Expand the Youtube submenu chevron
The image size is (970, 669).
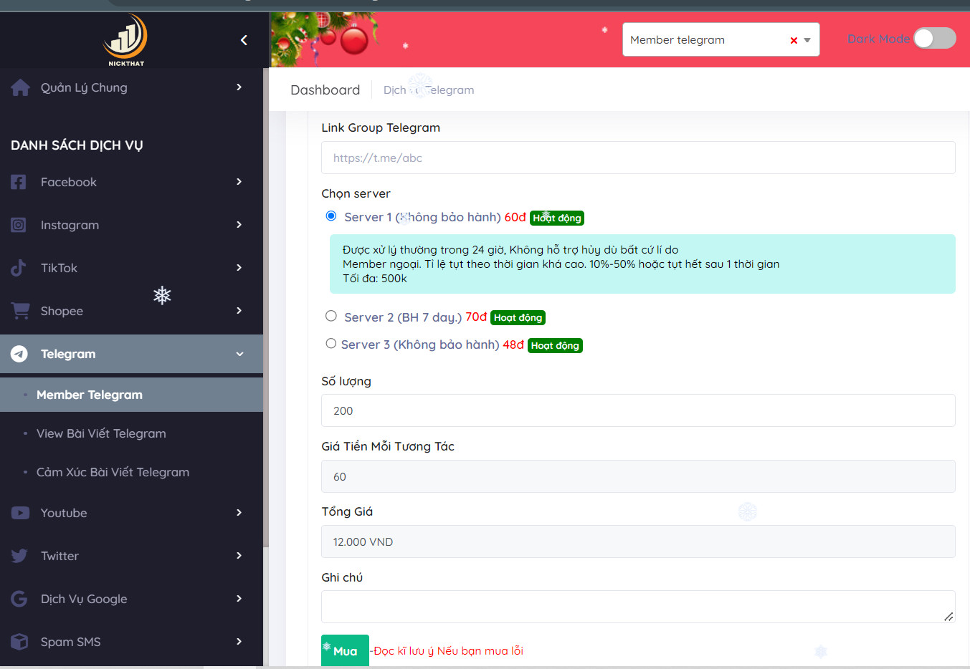(239, 512)
